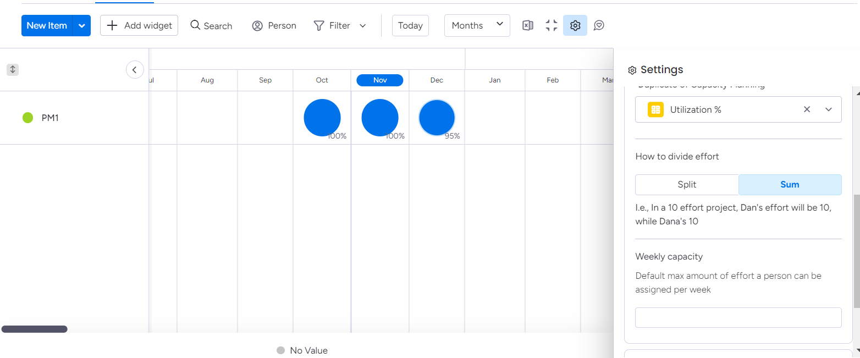Click the Utilization % column icon
The image size is (860, 358).
(x=655, y=109)
